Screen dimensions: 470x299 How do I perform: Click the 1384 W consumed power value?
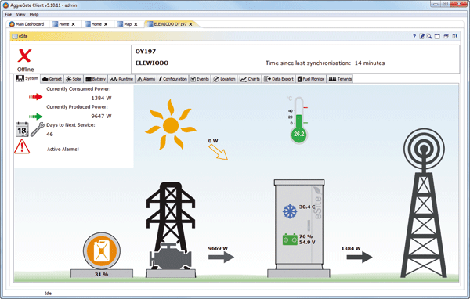coord(101,99)
